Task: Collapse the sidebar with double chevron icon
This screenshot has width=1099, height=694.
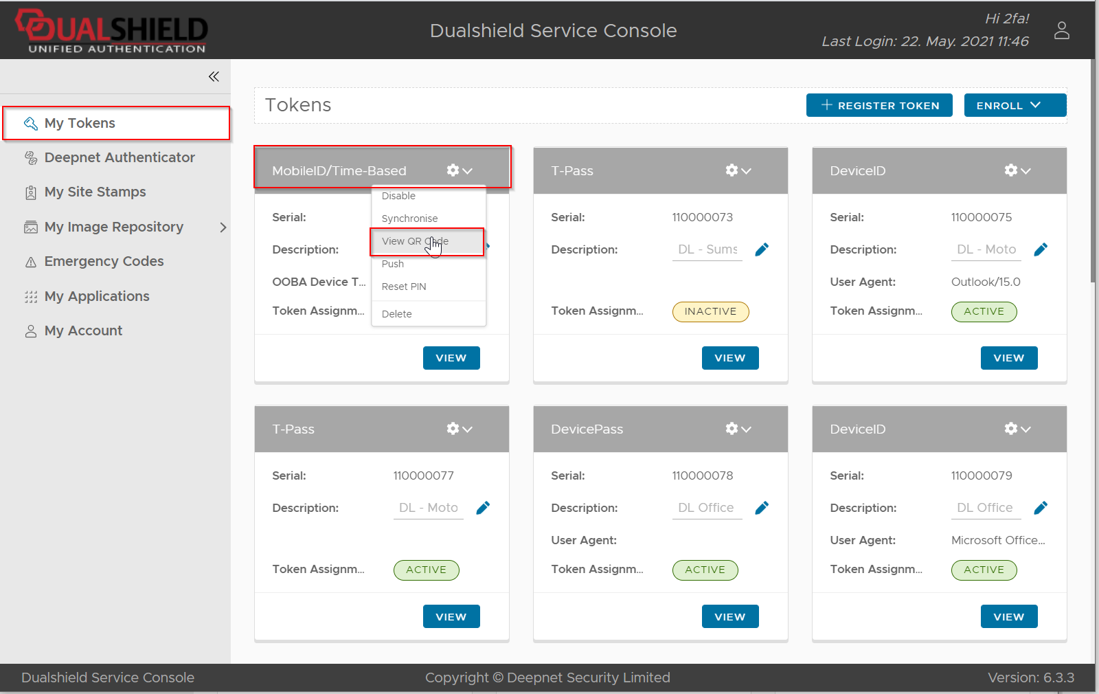Action: point(214,76)
